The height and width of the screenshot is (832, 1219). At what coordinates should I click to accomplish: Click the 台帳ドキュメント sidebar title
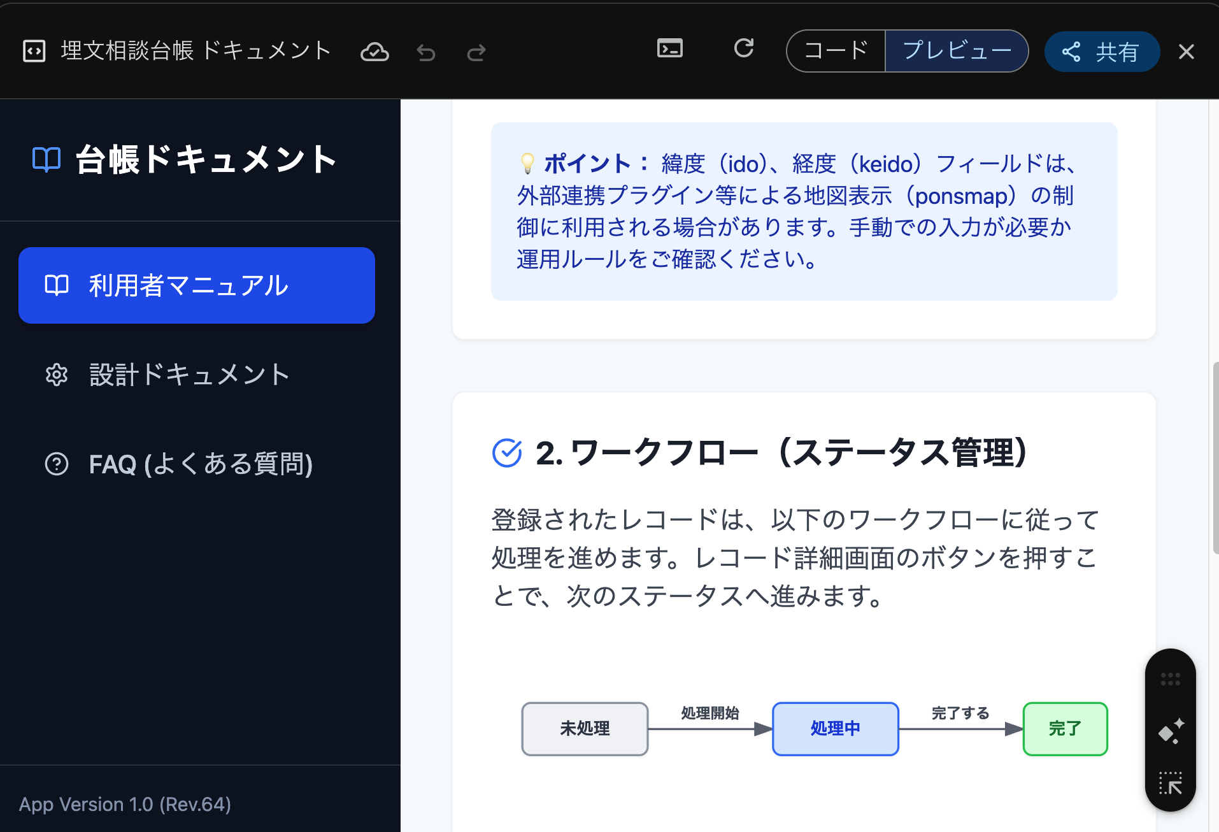pyautogui.click(x=207, y=159)
